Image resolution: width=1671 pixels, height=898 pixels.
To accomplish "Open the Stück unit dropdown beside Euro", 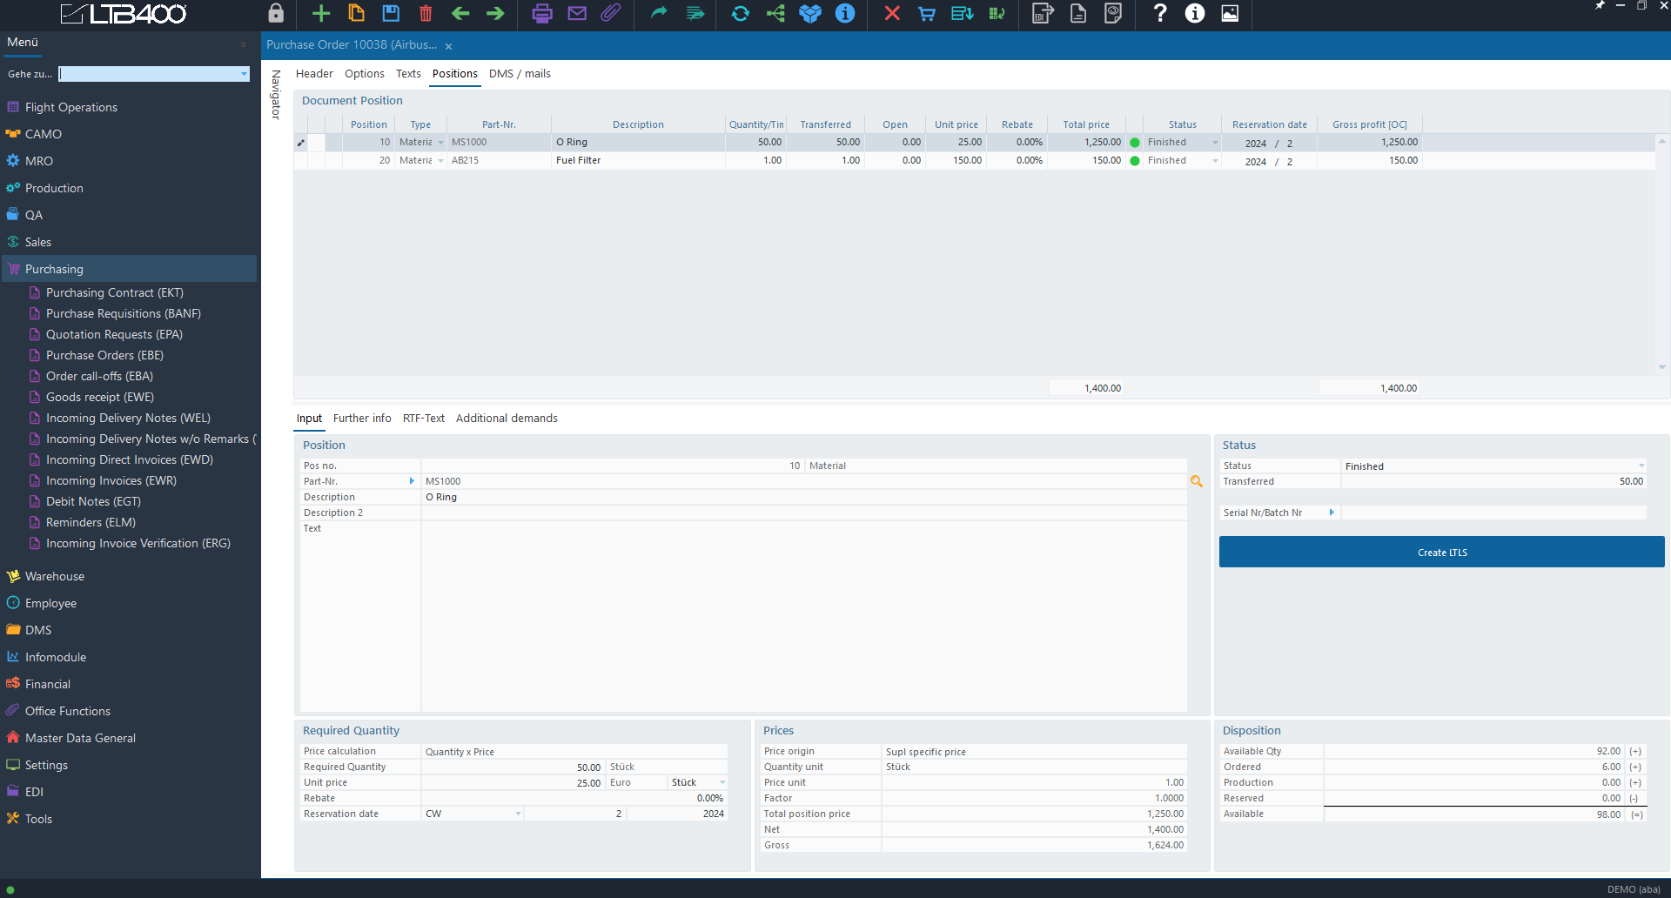I will click(x=722, y=782).
